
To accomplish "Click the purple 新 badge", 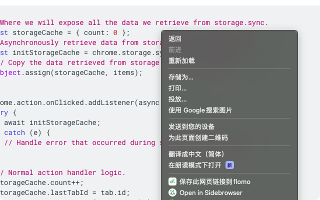I will 229,165.
